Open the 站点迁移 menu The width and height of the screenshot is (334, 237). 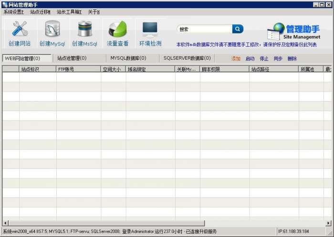tap(40, 11)
